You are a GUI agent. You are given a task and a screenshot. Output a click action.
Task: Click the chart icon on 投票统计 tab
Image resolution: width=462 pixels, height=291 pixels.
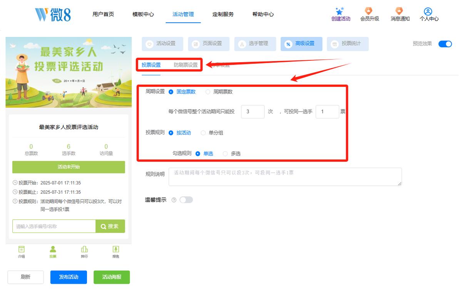[335, 44]
